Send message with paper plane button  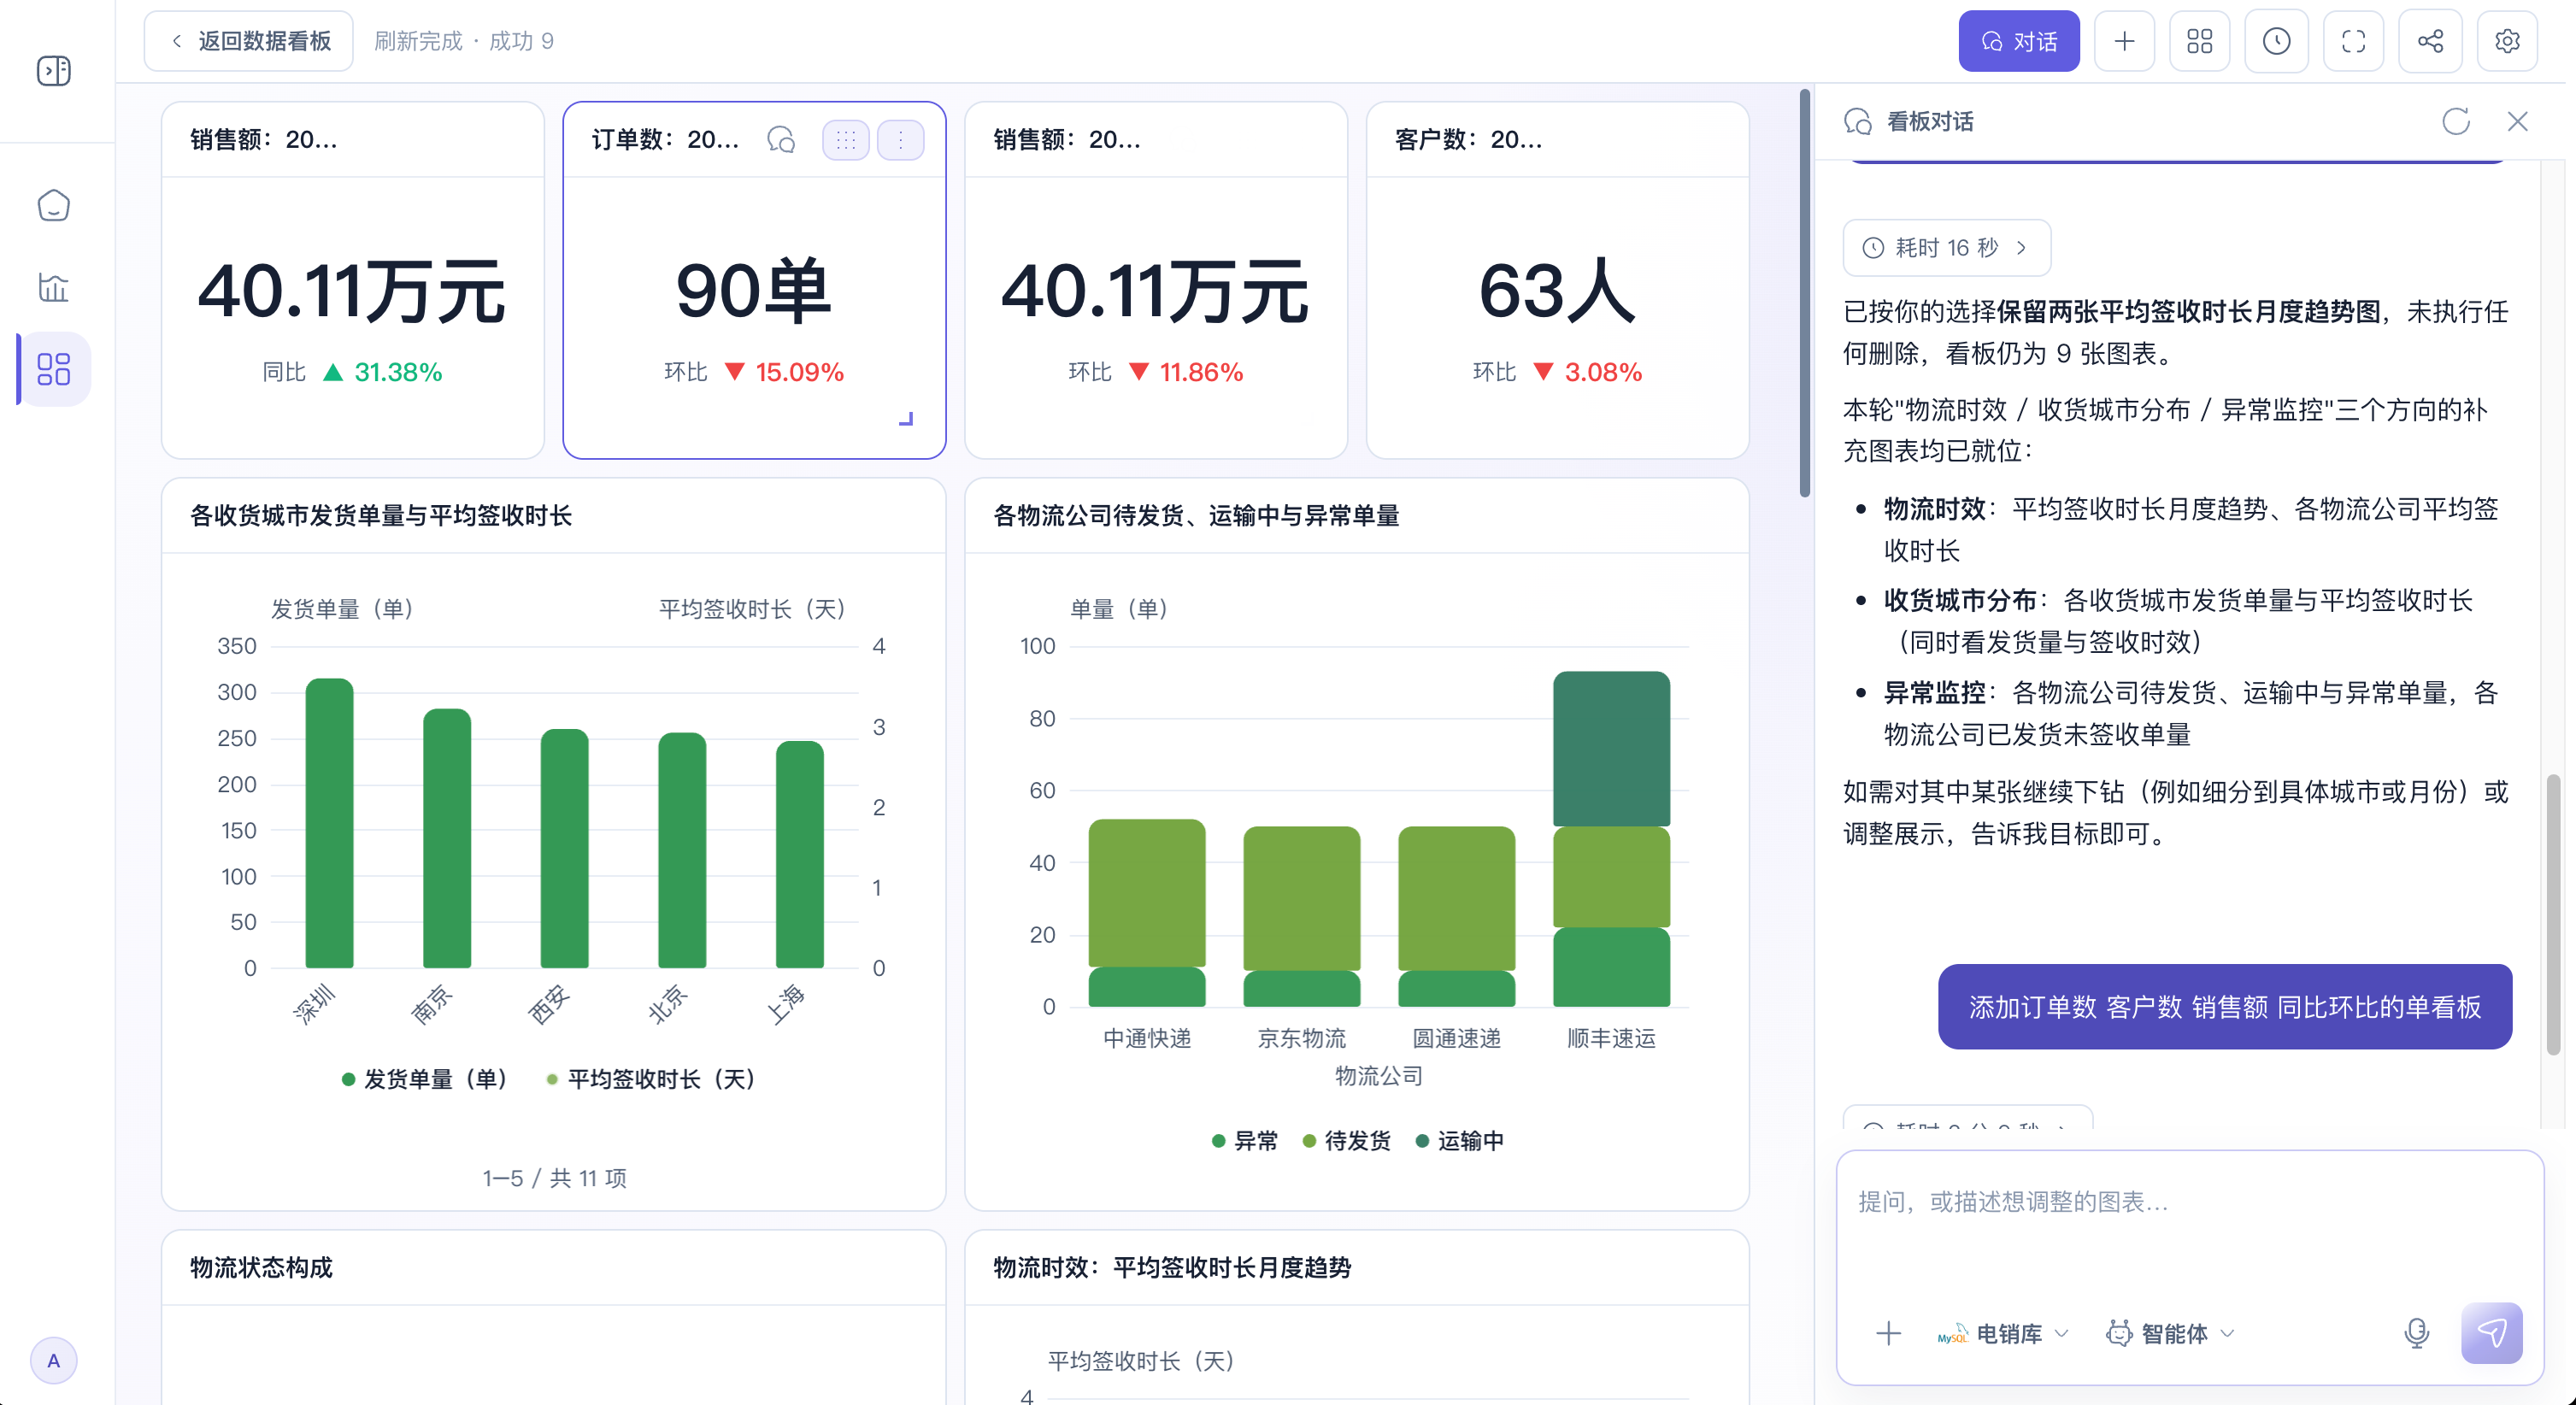pos(2491,1333)
